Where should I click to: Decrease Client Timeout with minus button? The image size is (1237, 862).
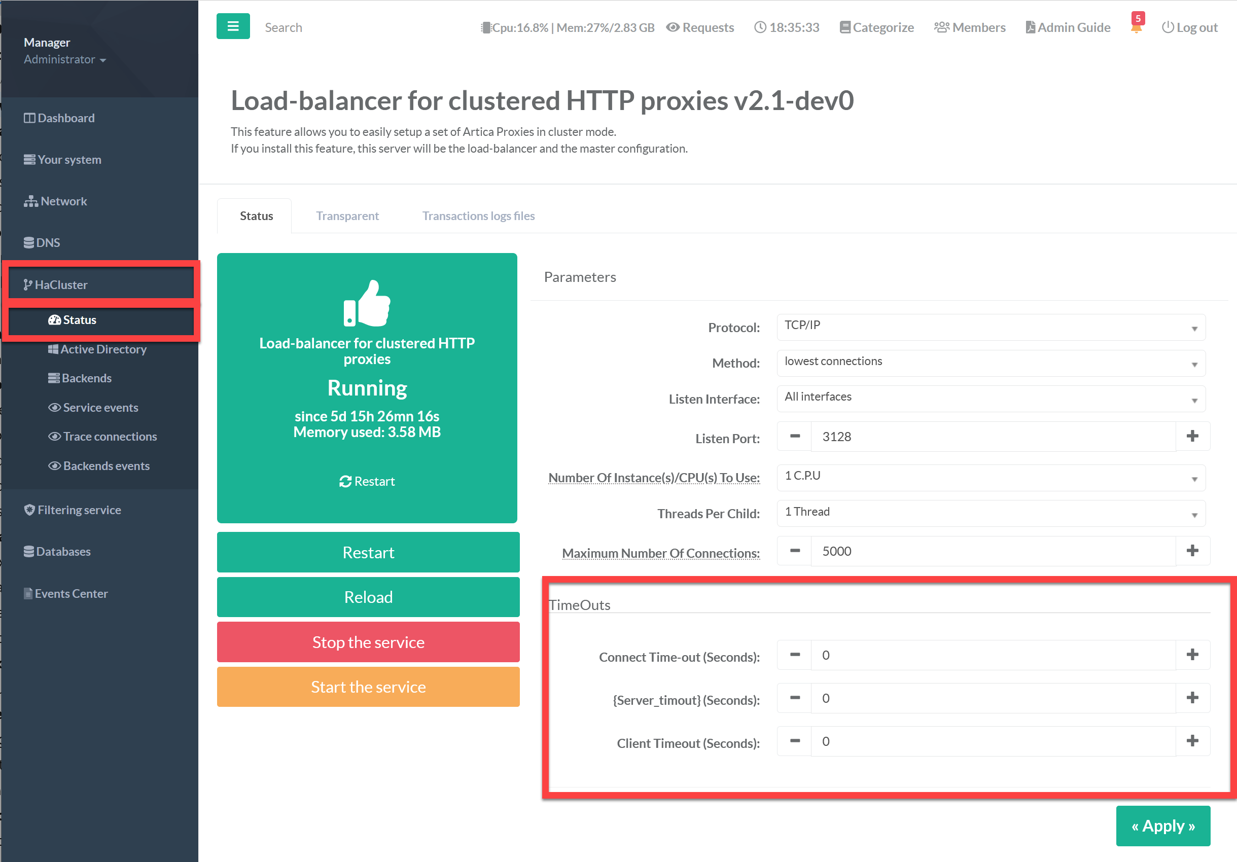click(x=795, y=741)
